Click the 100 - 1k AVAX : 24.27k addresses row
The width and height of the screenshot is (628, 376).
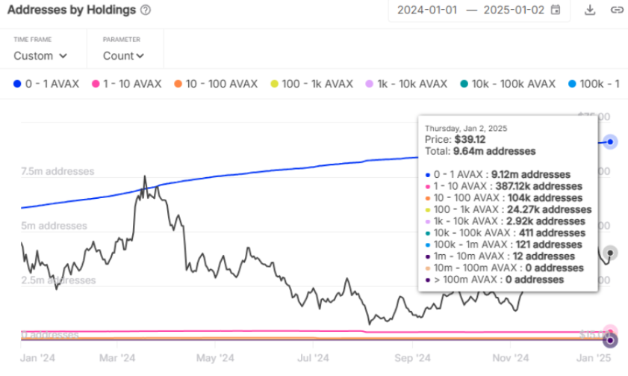(x=509, y=209)
